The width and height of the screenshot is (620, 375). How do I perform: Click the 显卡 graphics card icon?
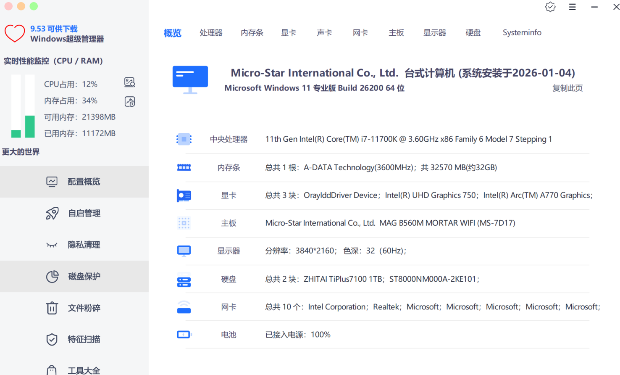point(184,195)
